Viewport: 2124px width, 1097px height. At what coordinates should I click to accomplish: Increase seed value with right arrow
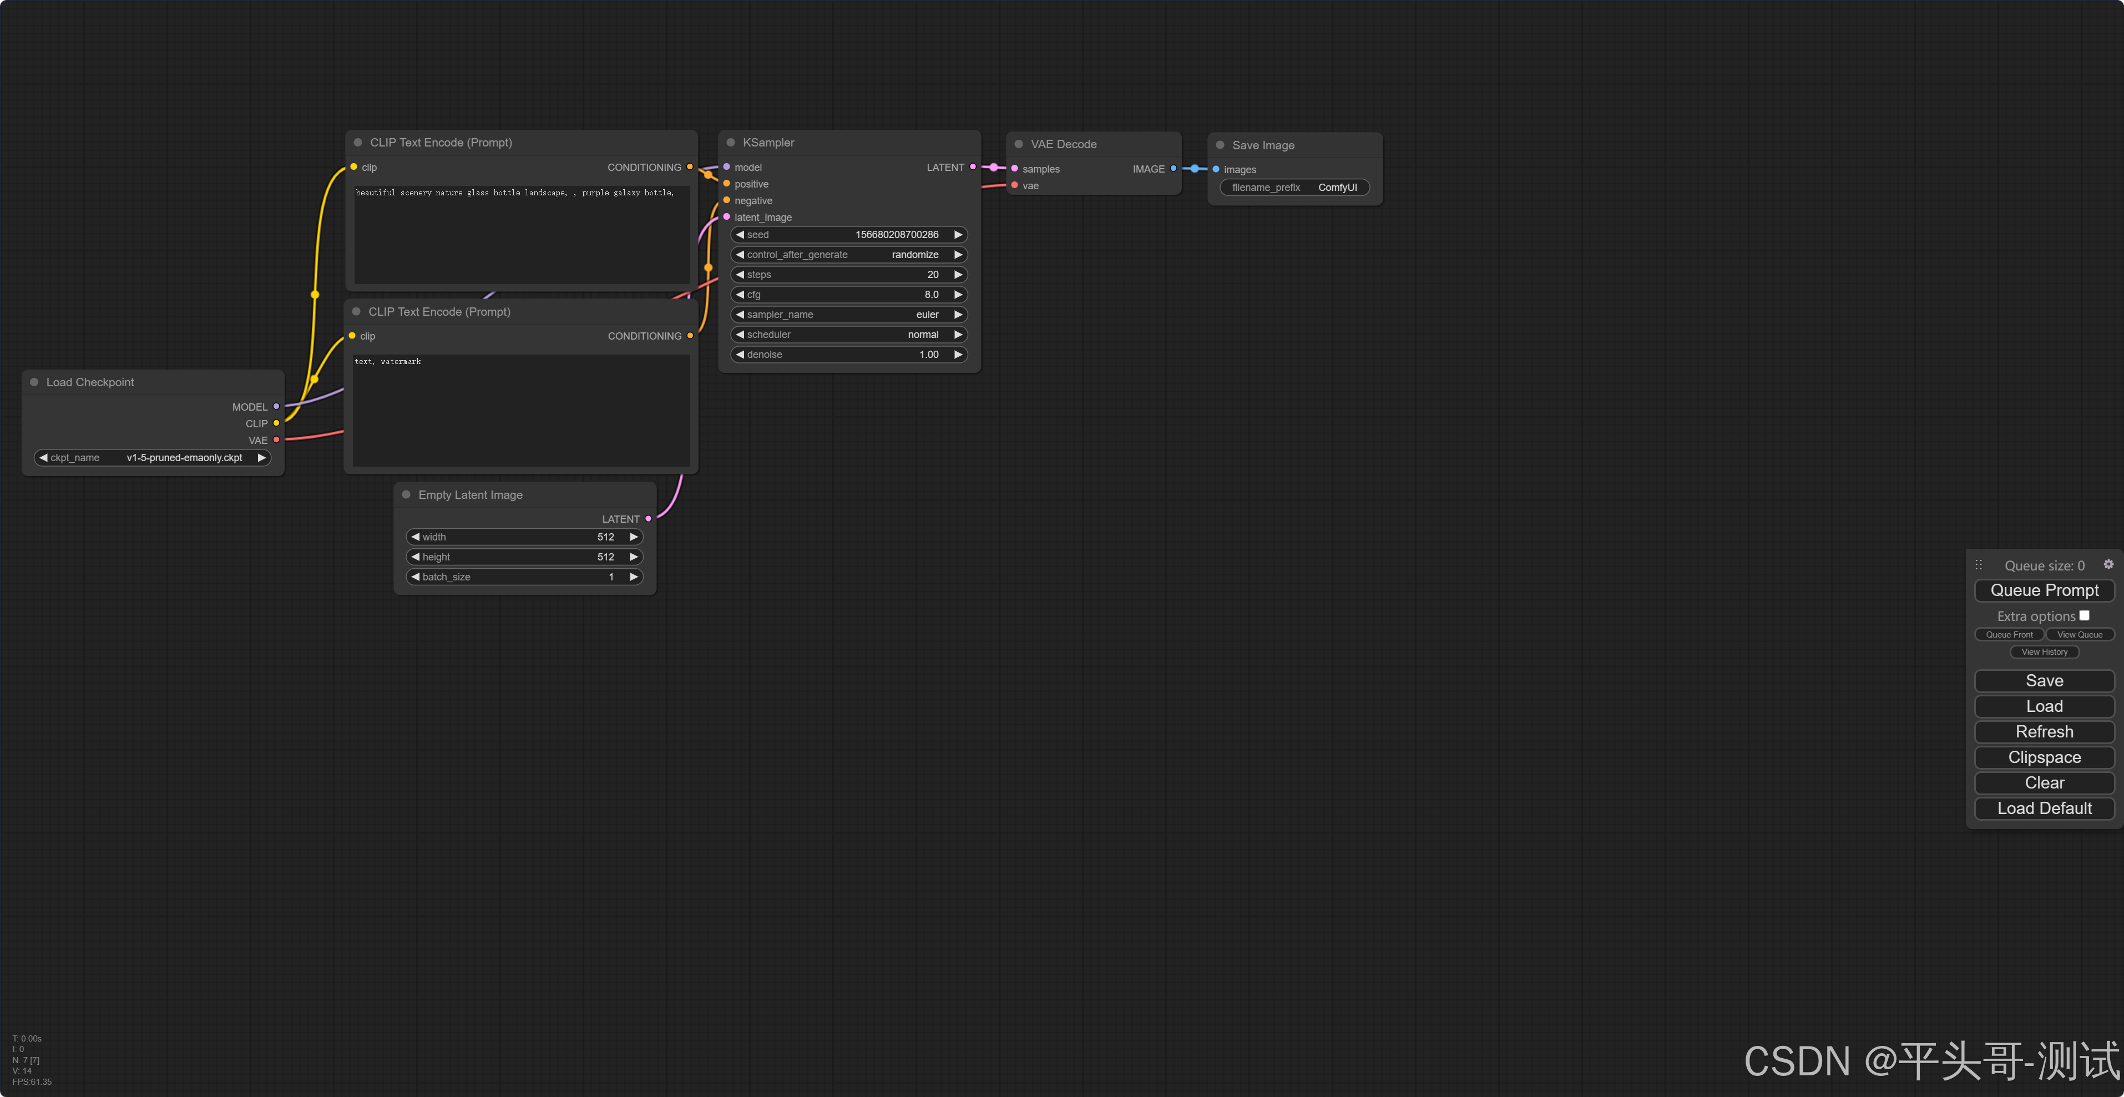(957, 235)
